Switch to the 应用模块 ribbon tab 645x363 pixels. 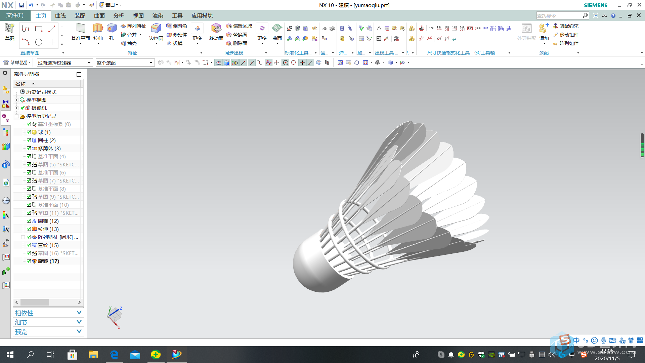(202, 15)
